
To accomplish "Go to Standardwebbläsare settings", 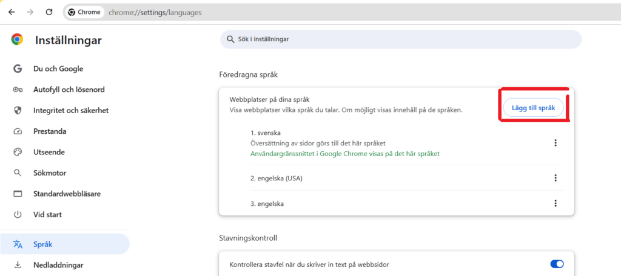I will click(x=67, y=194).
